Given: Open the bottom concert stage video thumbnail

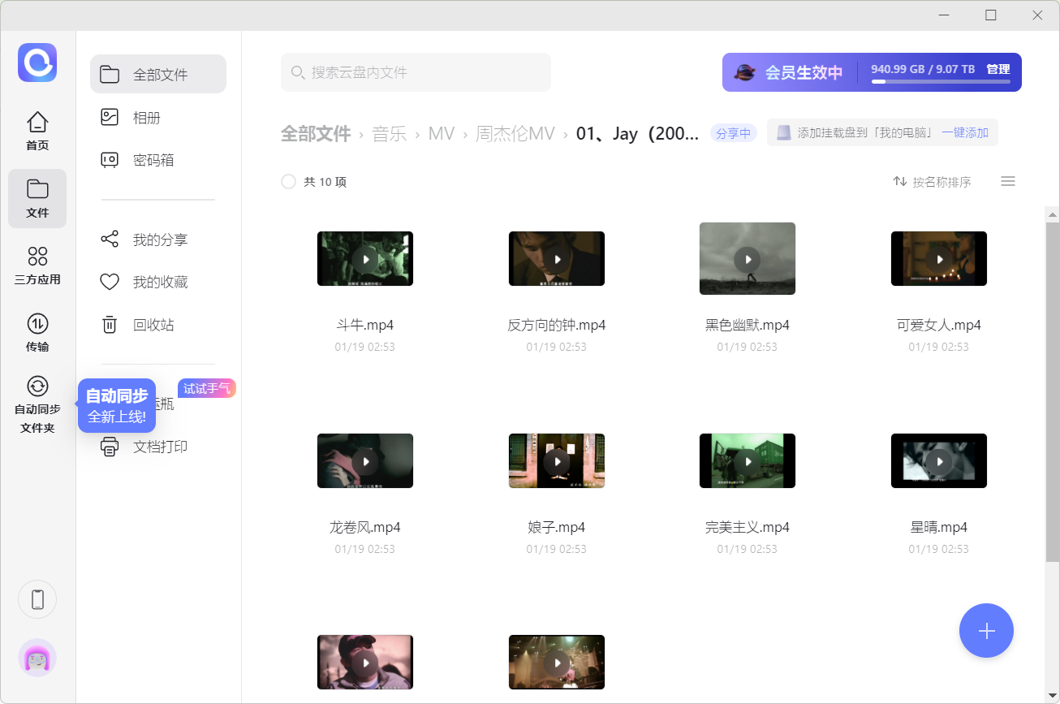Looking at the screenshot, I should [x=557, y=662].
